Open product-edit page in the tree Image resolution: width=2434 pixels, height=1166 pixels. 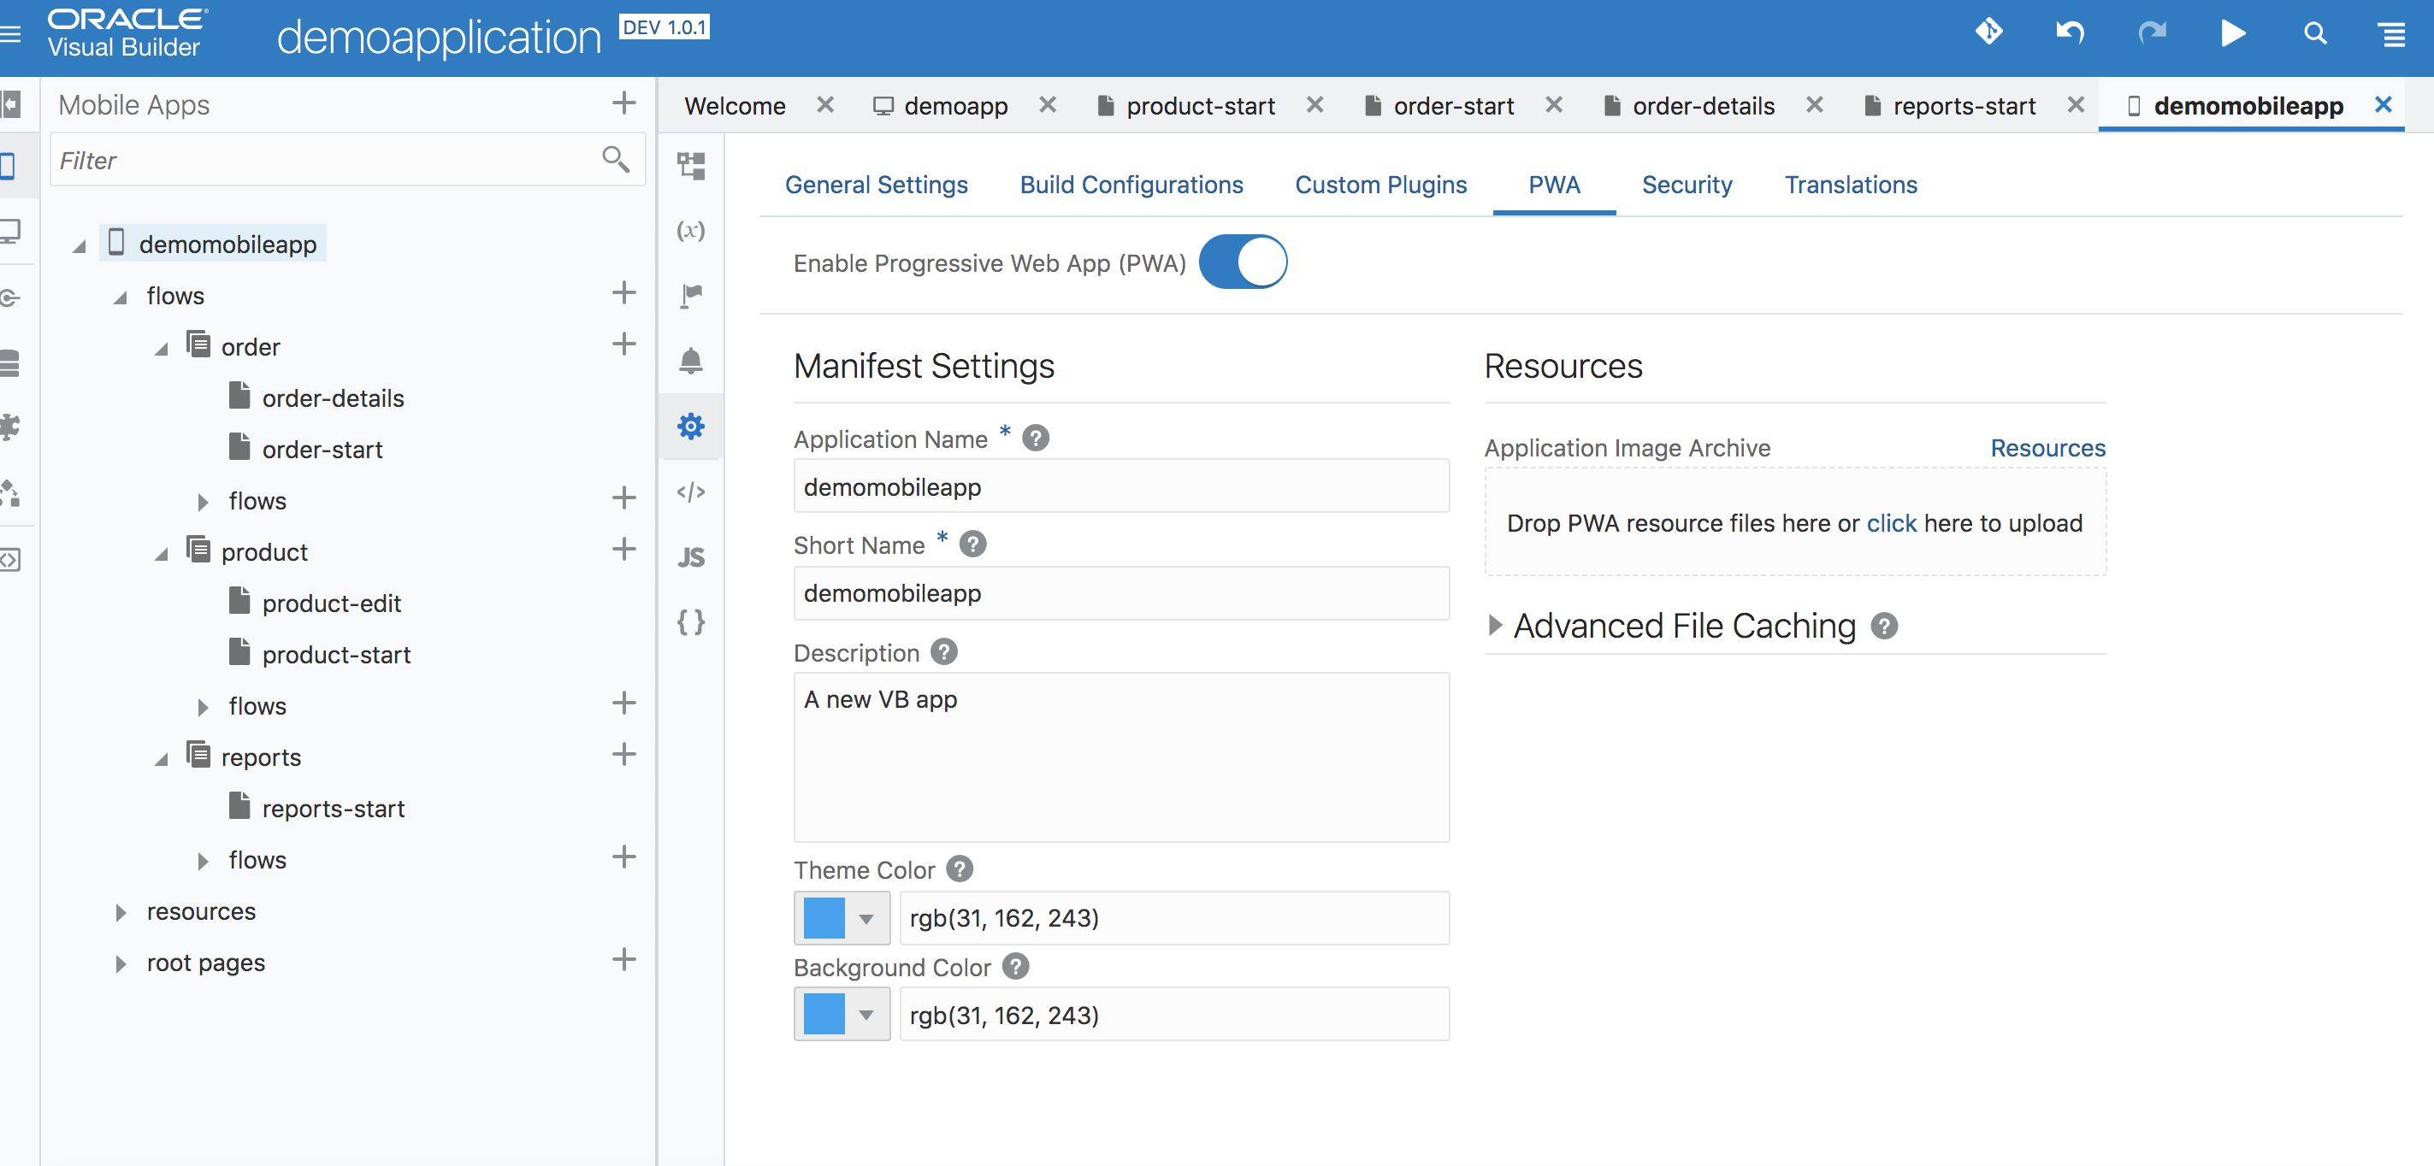pos(331,604)
